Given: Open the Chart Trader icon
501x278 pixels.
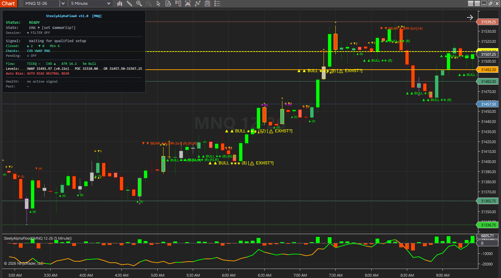Looking at the screenshot, I should [178, 3].
